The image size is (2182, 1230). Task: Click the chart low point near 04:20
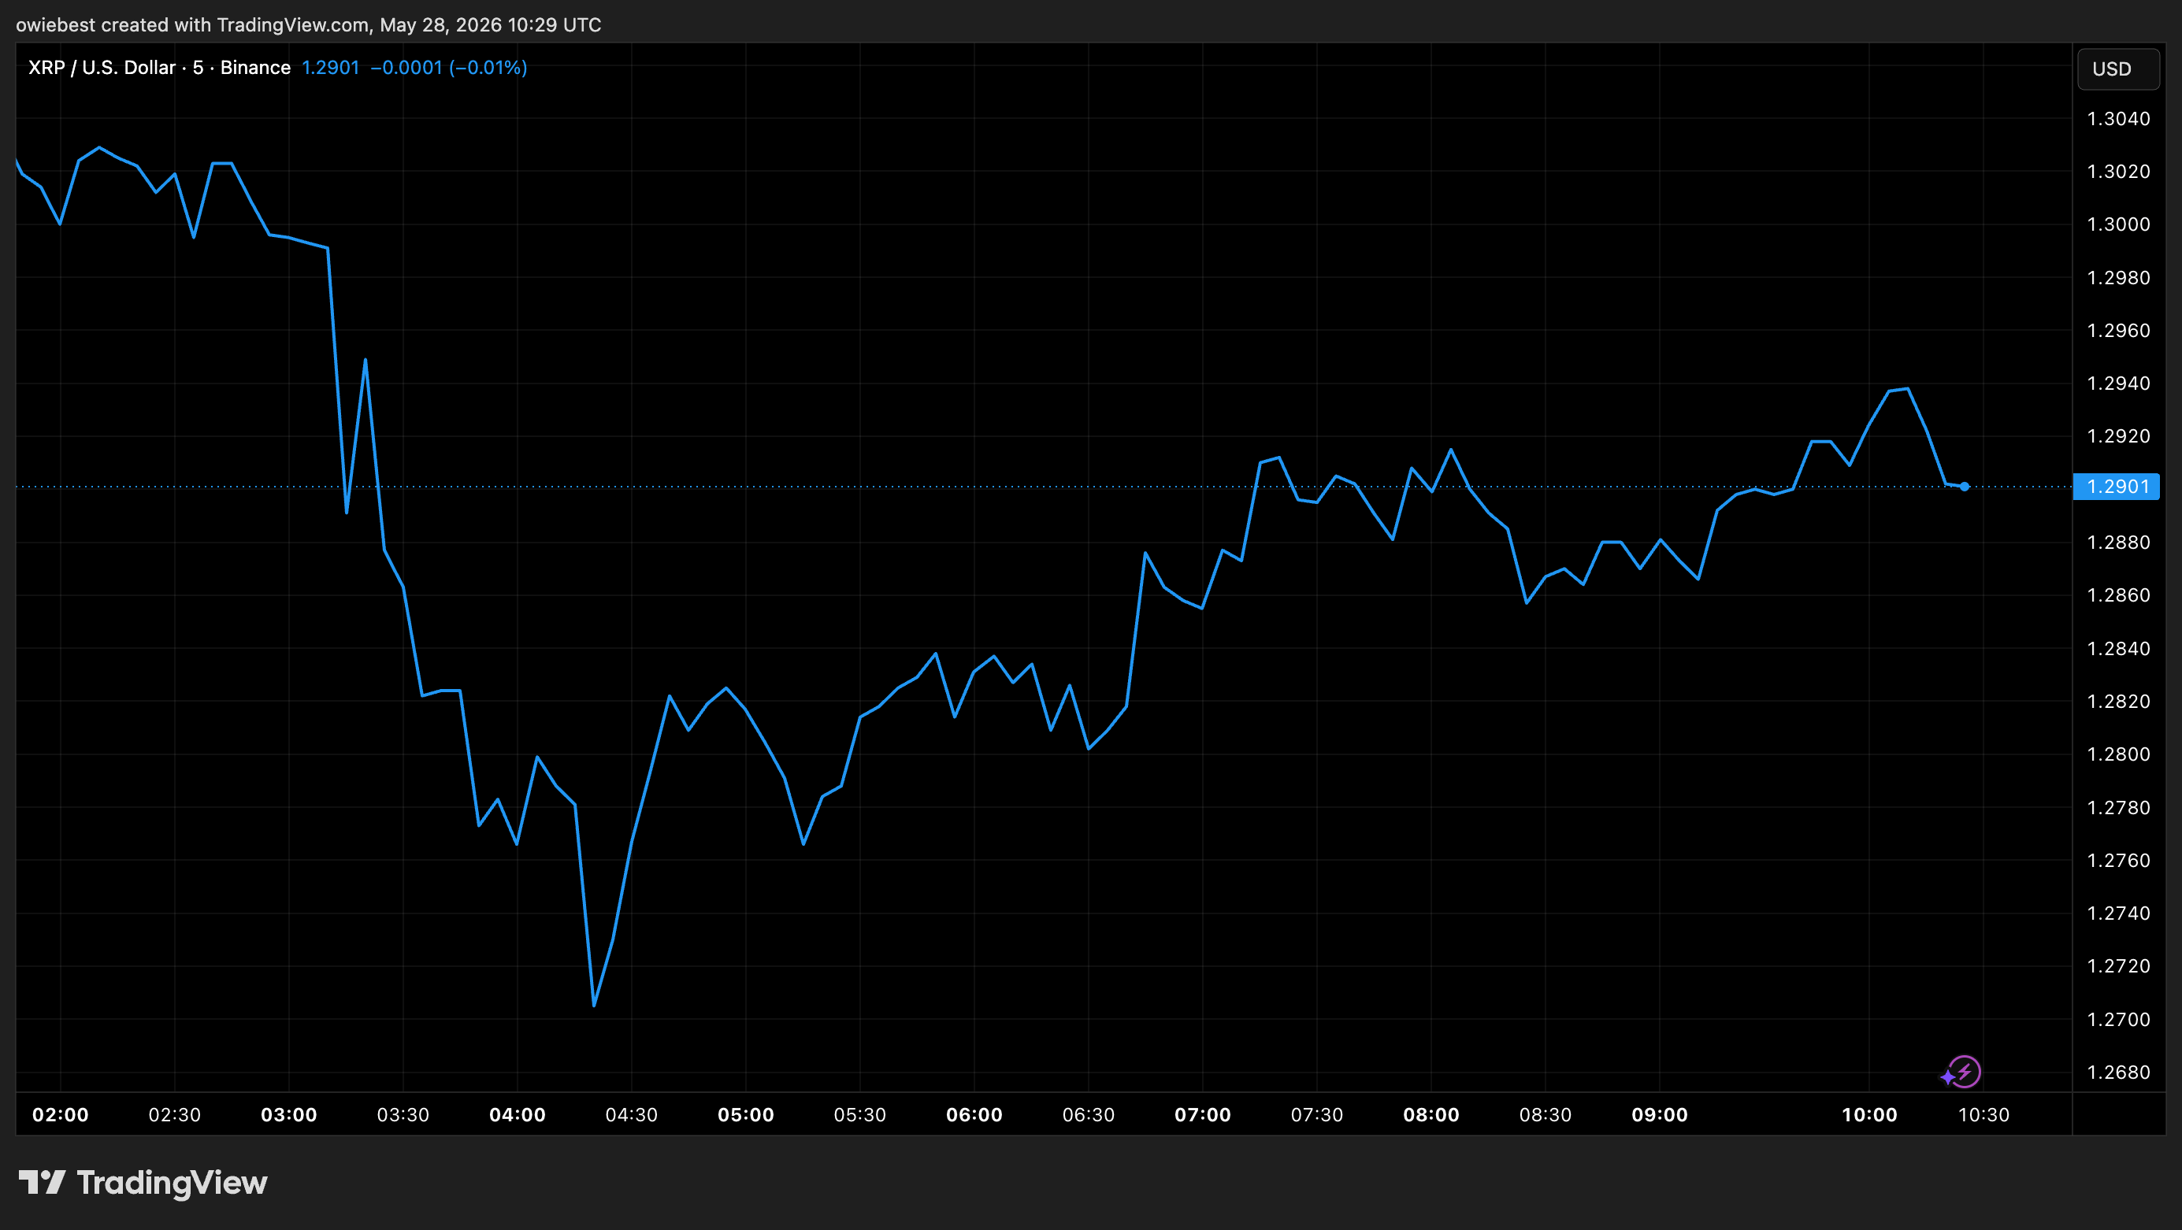point(594,1005)
